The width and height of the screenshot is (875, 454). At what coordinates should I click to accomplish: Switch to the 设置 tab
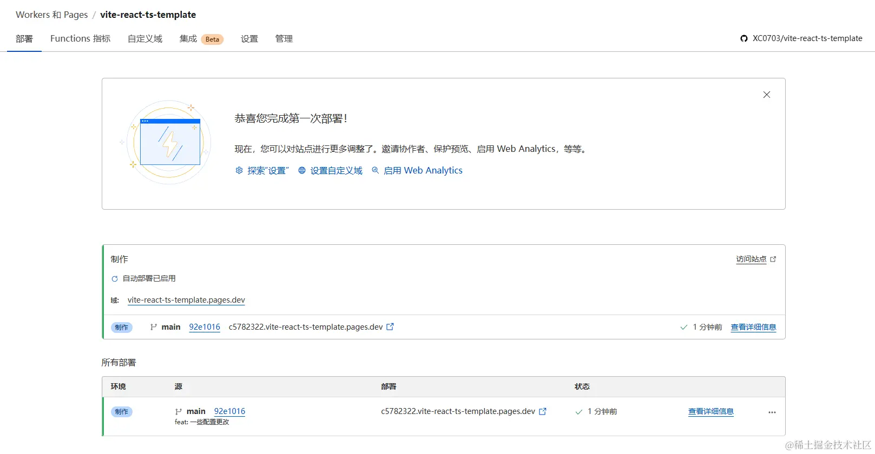(249, 39)
